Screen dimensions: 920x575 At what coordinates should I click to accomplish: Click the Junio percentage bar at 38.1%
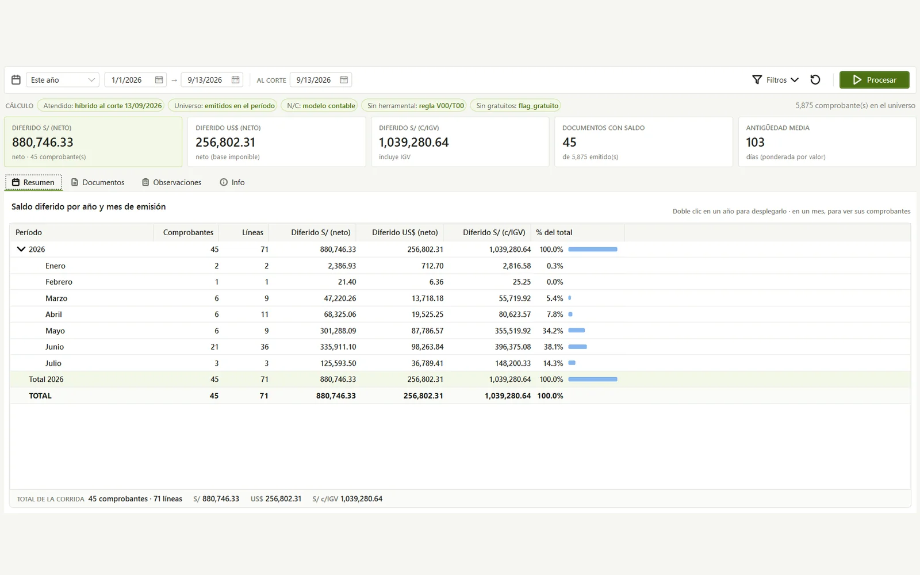click(577, 347)
